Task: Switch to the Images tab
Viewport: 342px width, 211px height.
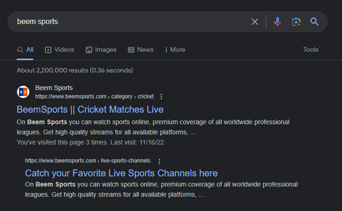Action: [101, 50]
